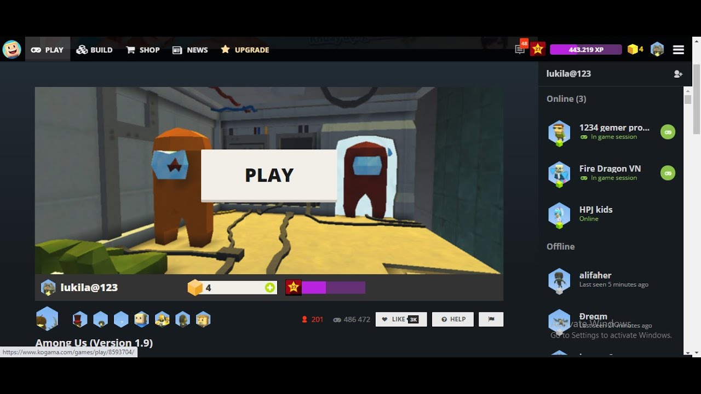The width and height of the screenshot is (701, 394).
Task: Select the friend name alifaher
Action: (595, 275)
